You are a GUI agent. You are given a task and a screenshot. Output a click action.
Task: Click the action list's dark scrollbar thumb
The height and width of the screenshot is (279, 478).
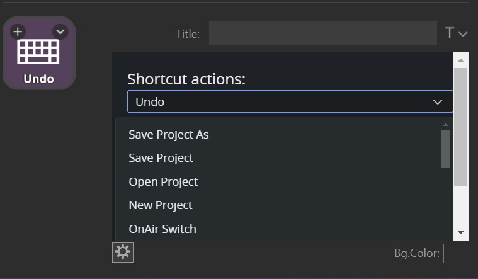(x=446, y=149)
